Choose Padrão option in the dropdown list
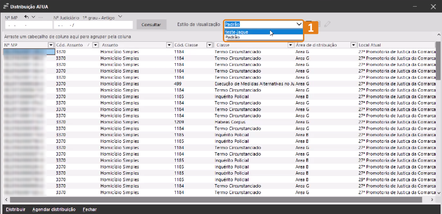This screenshot has width=442, height=214. pyautogui.click(x=263, y=37)
